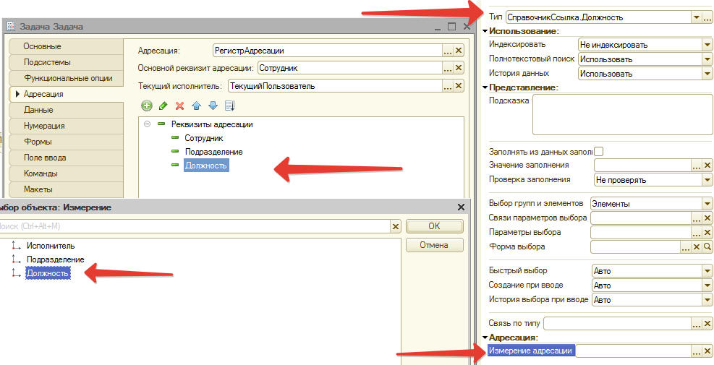Select Должность in the addressing attributes tree
Screen dimensions: 714x365
pos(206,166)
